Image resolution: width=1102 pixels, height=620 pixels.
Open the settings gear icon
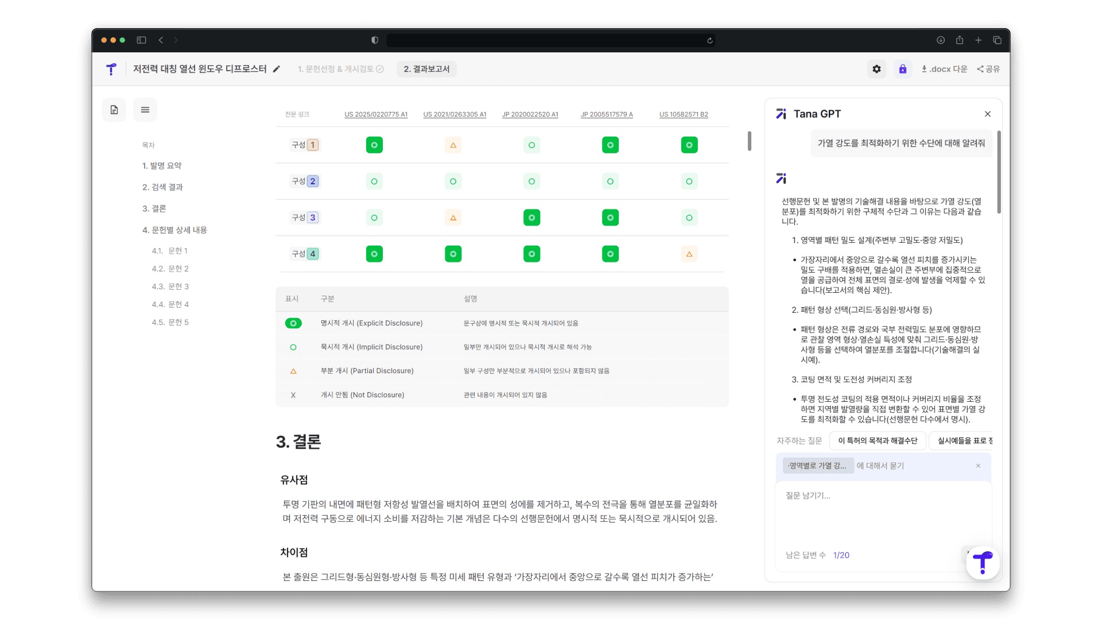(x=876, y=69)
